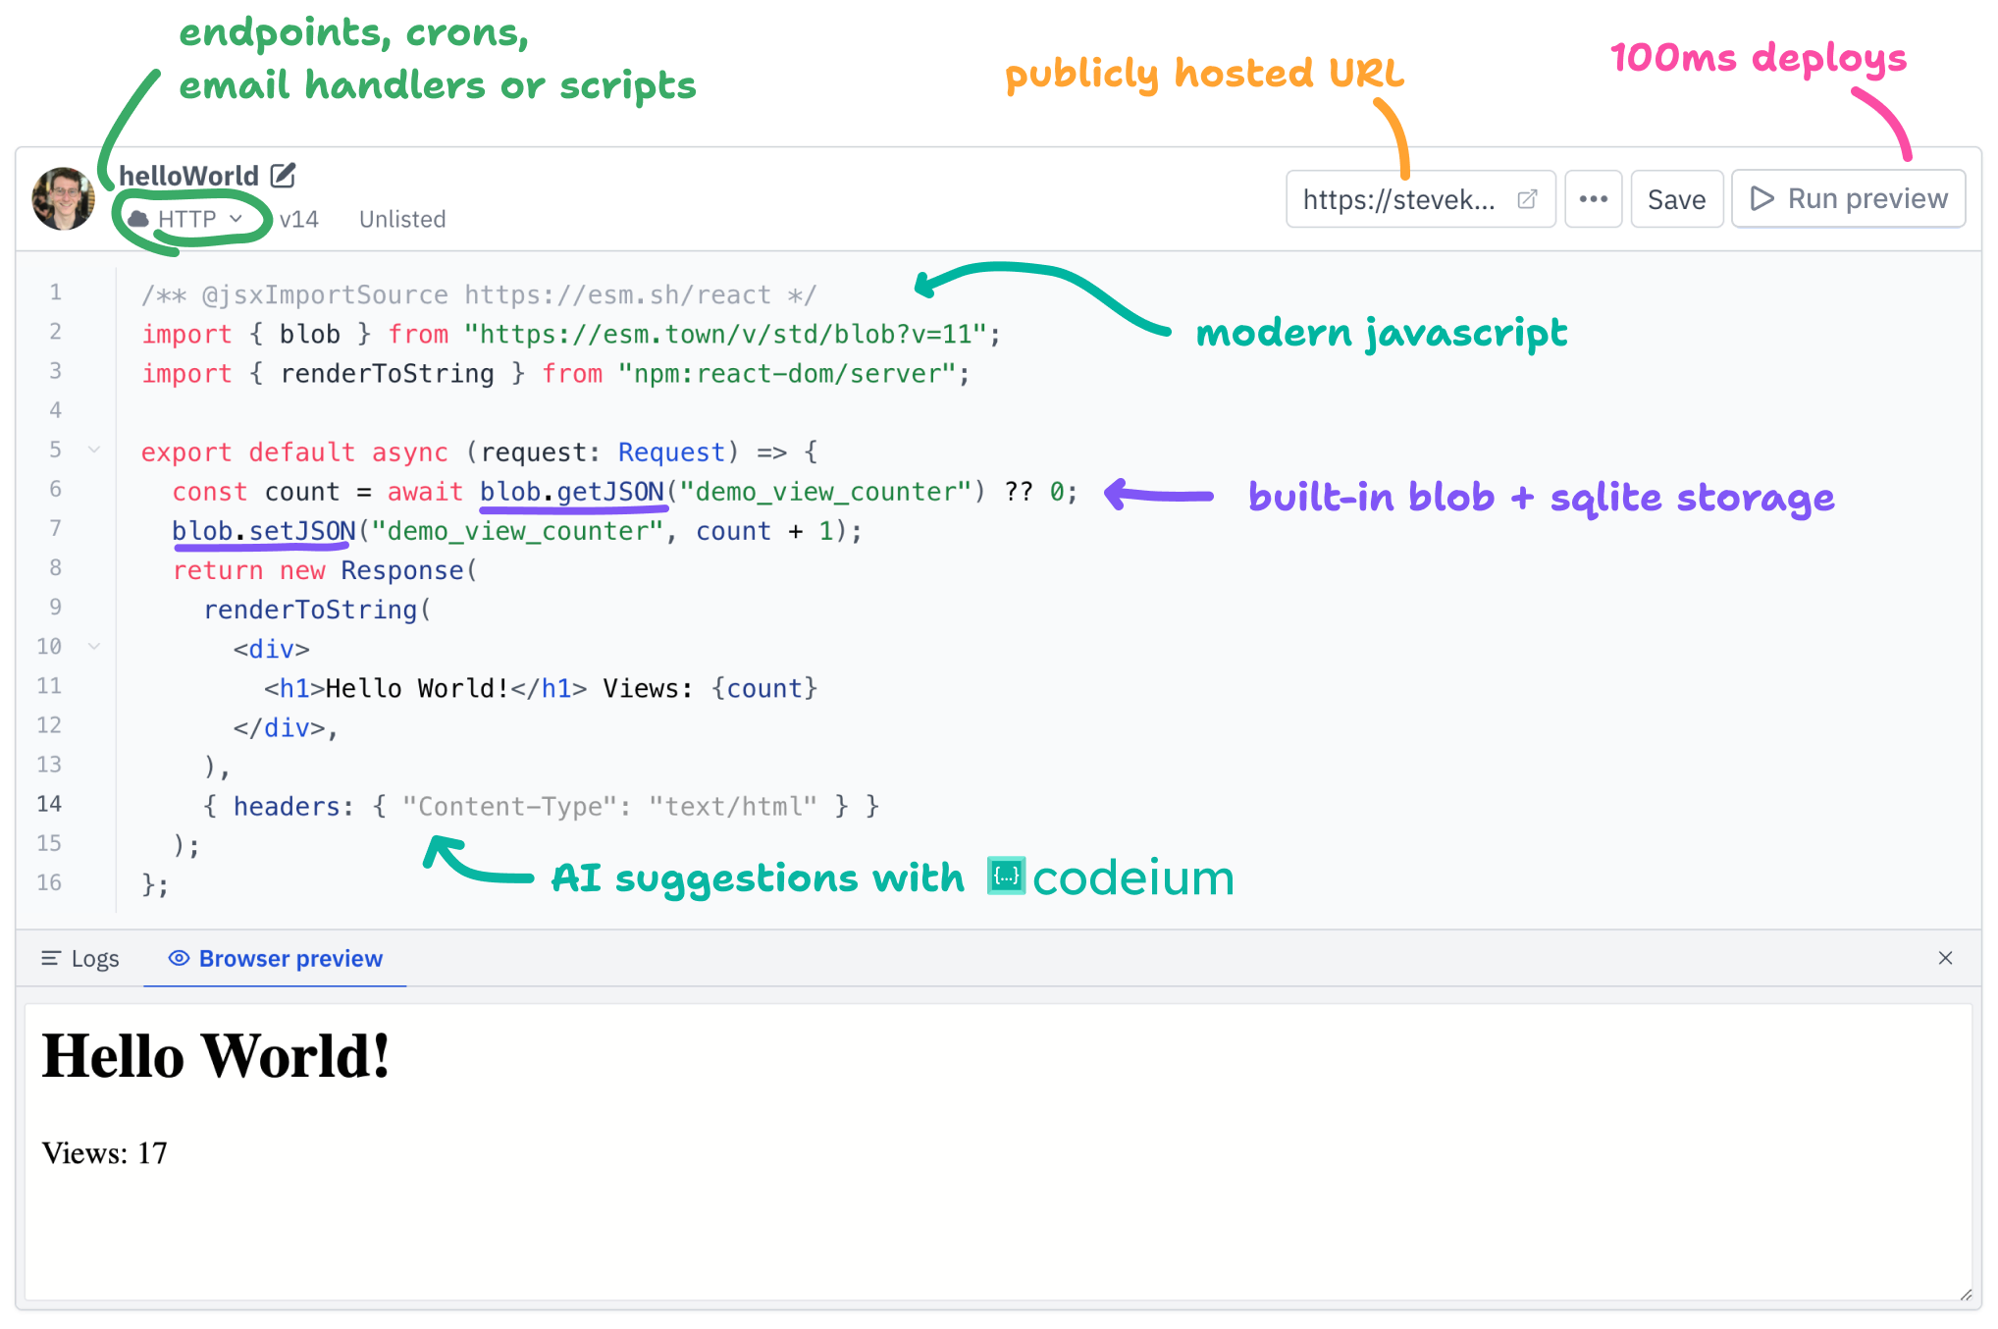Collapse the code block at line 5

tap(94, 451)
